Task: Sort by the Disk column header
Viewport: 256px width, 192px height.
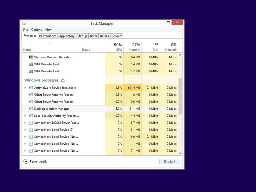Action: pos(151,47)
